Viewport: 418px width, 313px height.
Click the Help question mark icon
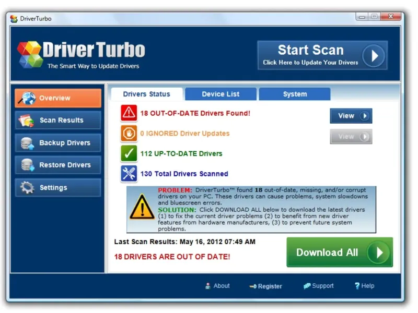pyautogui.click(x=357, y=286)
